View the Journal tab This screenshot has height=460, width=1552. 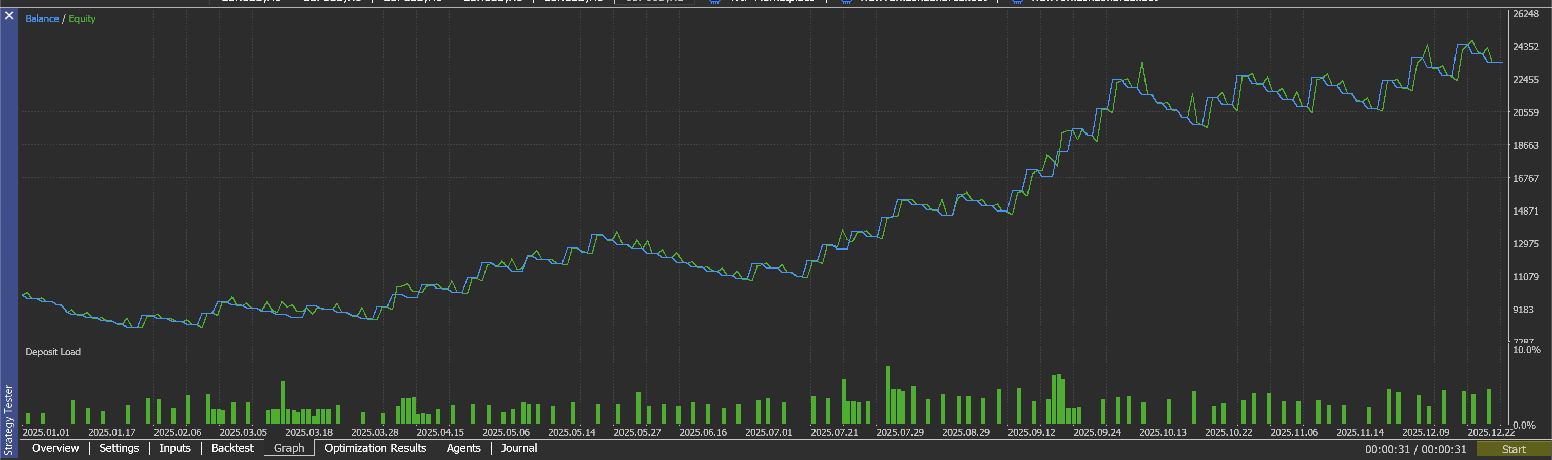pos(519,448)
